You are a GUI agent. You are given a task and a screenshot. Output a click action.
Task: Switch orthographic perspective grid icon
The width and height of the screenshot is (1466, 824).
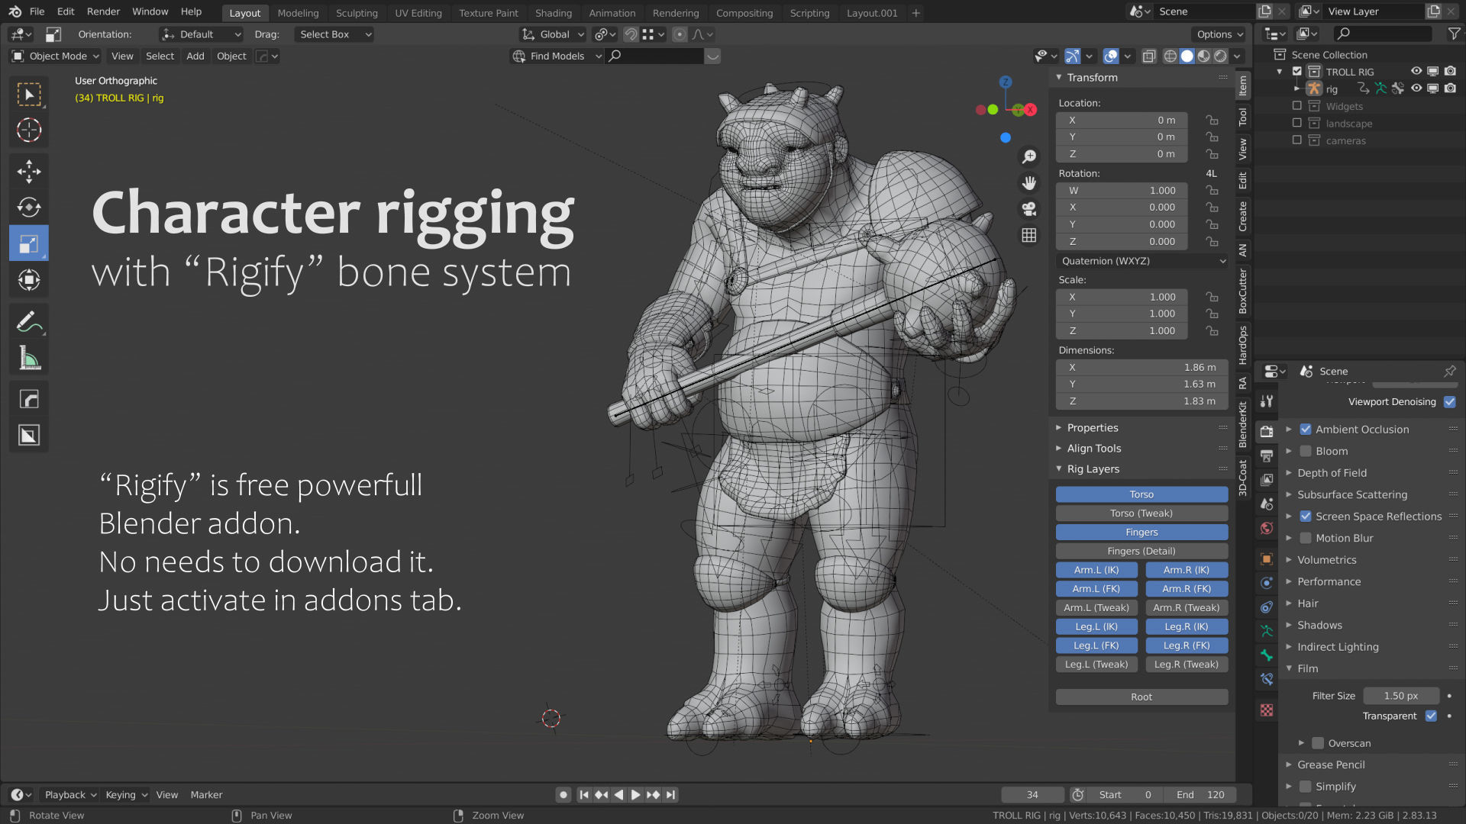(1029, 235)
